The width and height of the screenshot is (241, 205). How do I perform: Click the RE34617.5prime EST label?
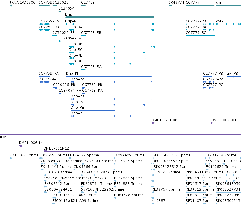click(x=200, y=184)
